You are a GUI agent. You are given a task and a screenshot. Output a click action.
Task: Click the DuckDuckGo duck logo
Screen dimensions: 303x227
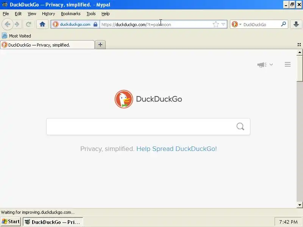pos(124,99)
